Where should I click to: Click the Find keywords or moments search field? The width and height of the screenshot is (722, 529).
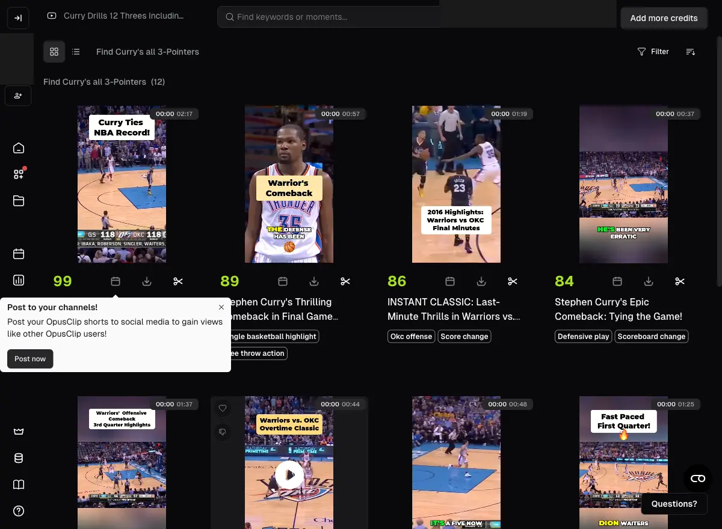(328, 17)
